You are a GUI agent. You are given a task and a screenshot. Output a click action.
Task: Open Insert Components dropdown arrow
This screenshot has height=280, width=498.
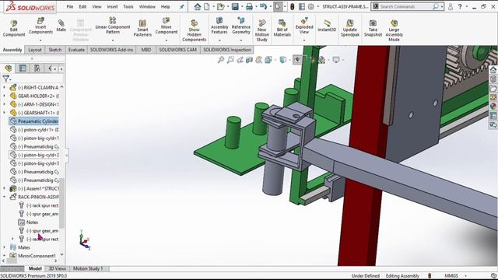click(40, 40)
